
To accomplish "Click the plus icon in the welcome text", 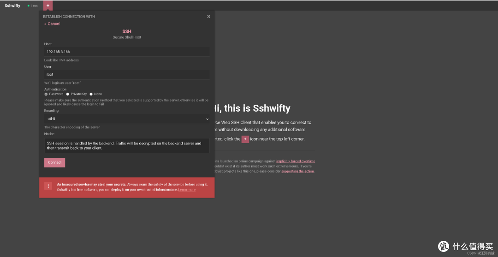I will [245, 139].
